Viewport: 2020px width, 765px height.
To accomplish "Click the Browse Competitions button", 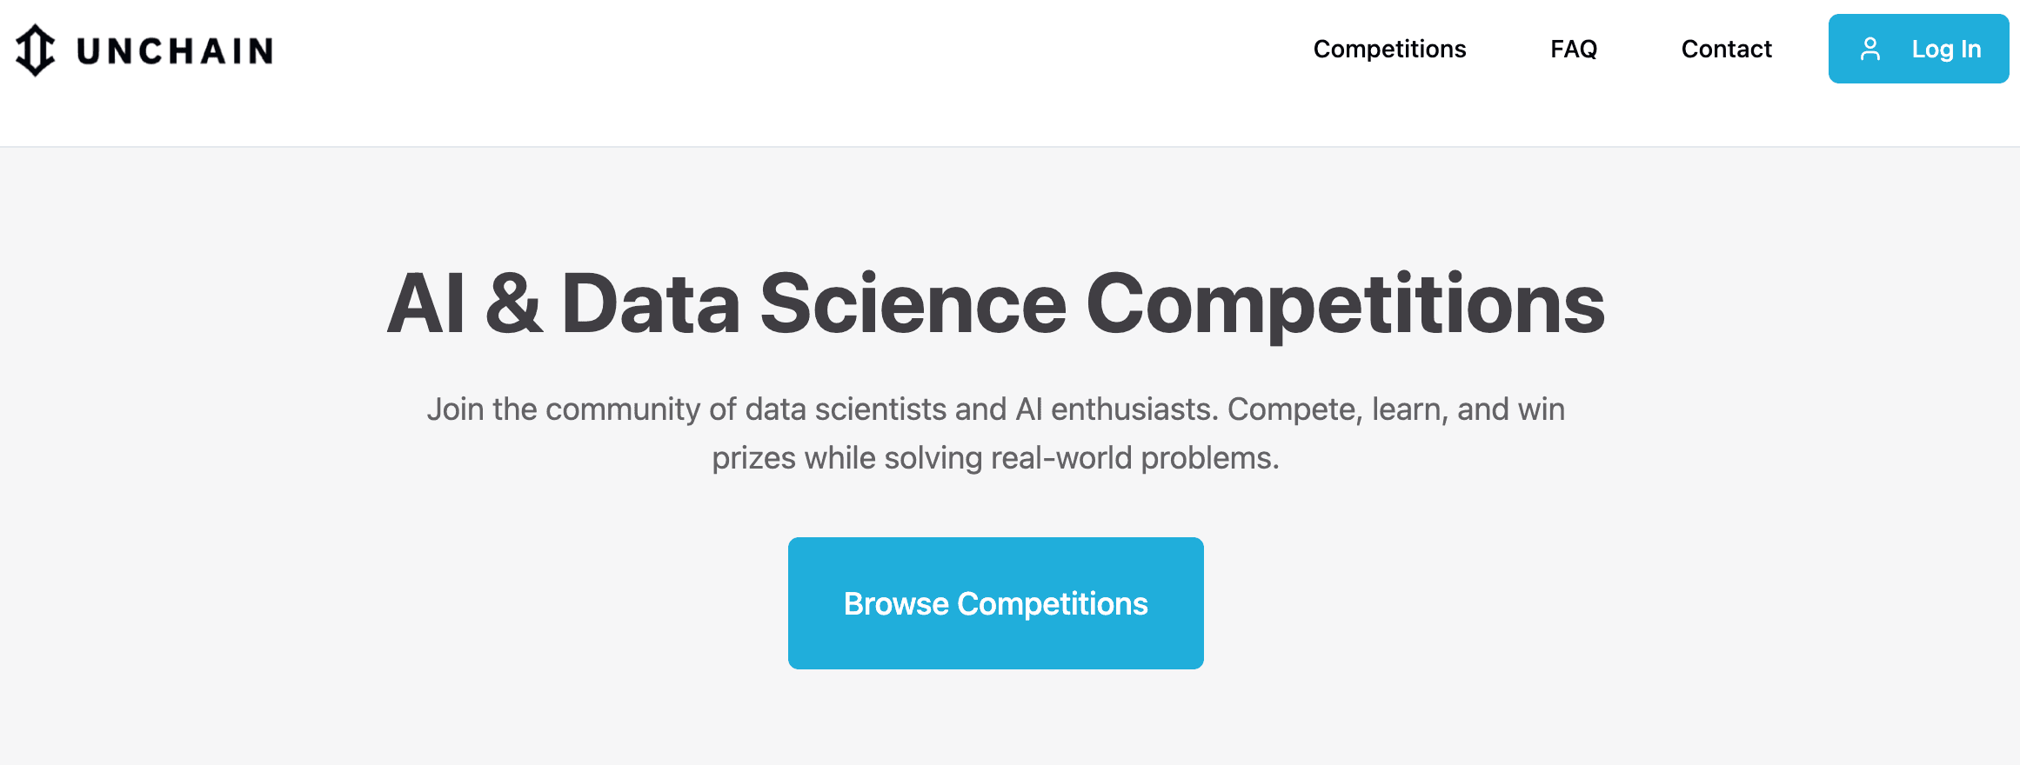I will [995, 603].
